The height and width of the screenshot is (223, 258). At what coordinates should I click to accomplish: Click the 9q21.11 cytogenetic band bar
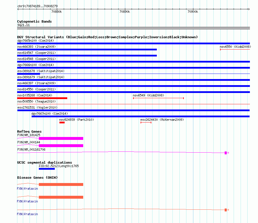pos(133,28)
